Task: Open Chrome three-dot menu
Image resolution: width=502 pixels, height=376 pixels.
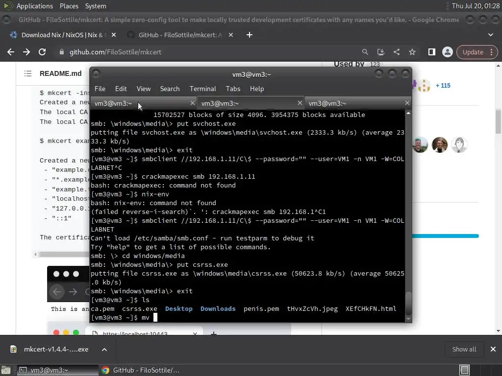Action: [x=491, y=52]
